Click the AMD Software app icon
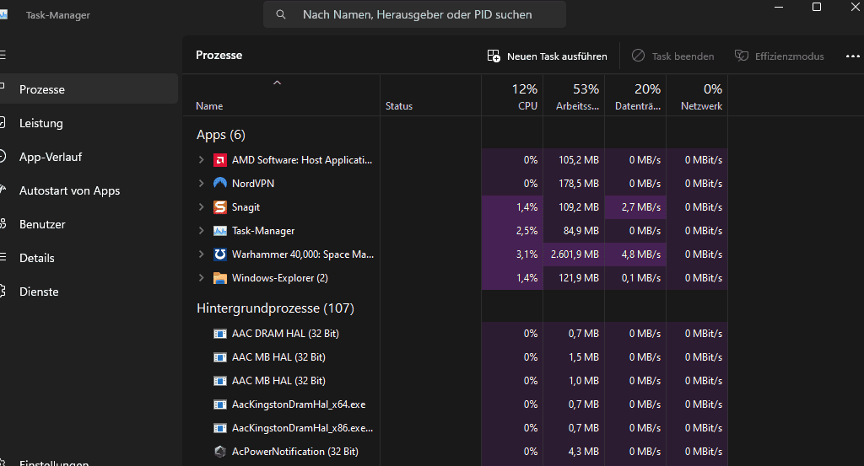Viewport: 864px width, 466px height. point(220,160)
